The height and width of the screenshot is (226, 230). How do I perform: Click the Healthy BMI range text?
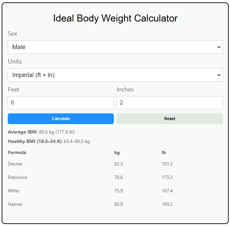click(x=49, y=142)
